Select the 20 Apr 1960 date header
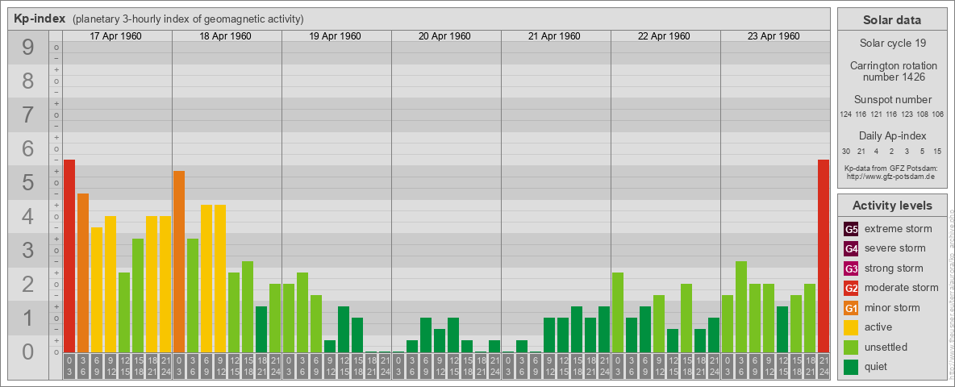Image resolution: width=955 pixels, height=387 pixels. pos(444,36)
